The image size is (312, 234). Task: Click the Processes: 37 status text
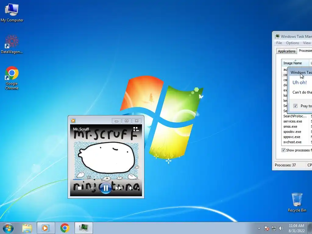pos(285,165)
